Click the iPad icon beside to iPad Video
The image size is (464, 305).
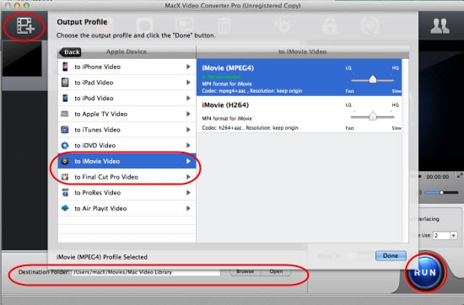(65, 83)
